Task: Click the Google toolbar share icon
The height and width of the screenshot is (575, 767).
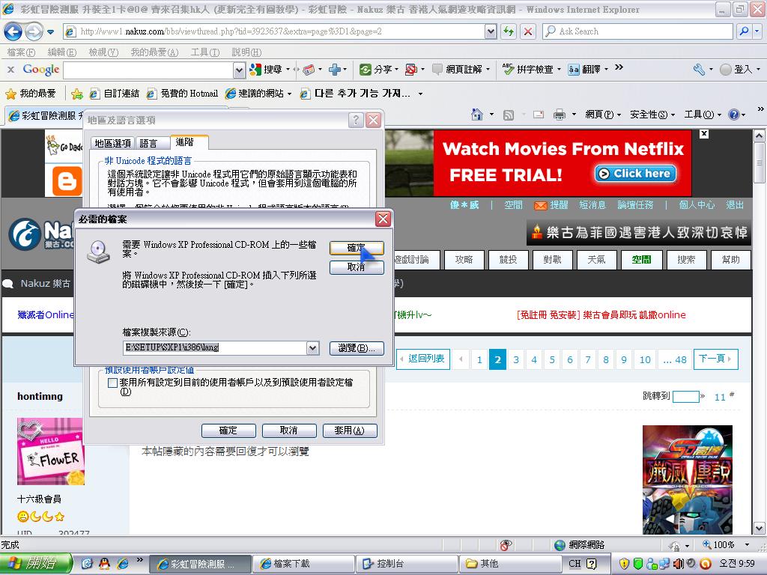Action: click(365, 70)
